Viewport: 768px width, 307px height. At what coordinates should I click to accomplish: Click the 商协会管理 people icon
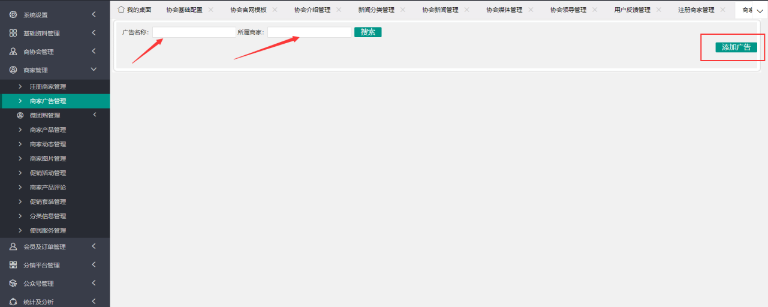pyautogui.click(x=13, y=52)
